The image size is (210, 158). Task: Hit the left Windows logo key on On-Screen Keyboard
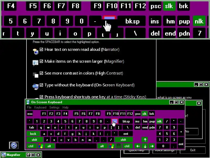point(41,146)
